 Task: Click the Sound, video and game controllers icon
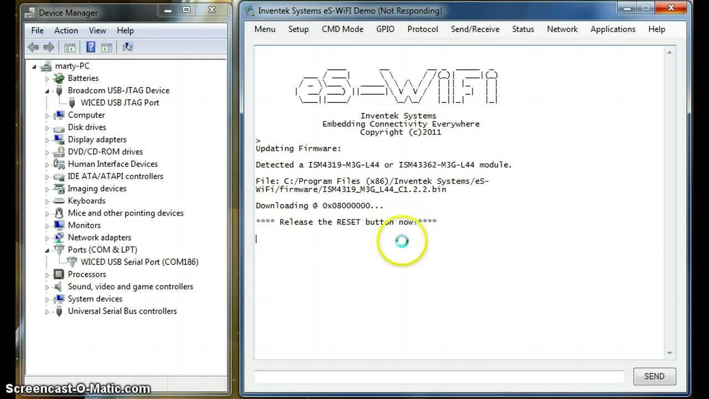pyautogui.click(x=59, y=287)
